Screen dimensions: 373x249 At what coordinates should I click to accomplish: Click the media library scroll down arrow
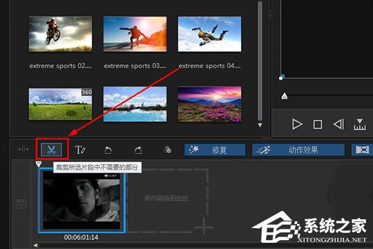260,125
